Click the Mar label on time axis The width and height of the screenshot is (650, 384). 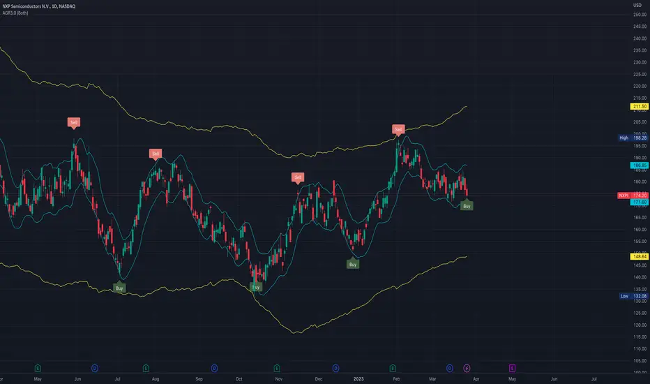432,379
